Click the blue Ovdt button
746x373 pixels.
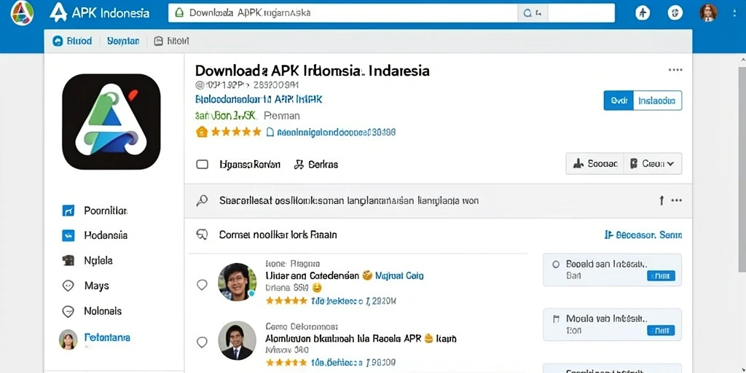click(x=619, y=101)
